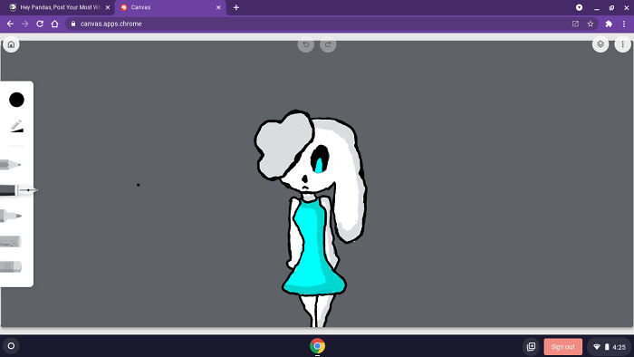Open the ChromeOS launcher
This screenshot has width=634, height=357.
[11, 346]
